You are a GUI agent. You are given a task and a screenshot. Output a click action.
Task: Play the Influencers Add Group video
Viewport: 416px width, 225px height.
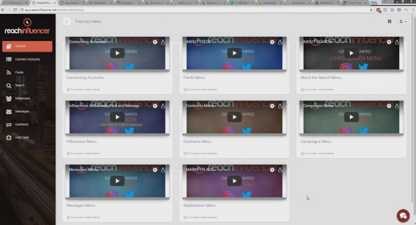point(118,117)
